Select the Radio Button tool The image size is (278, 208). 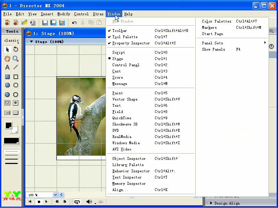pyautogui.click(x=16, y=103)
